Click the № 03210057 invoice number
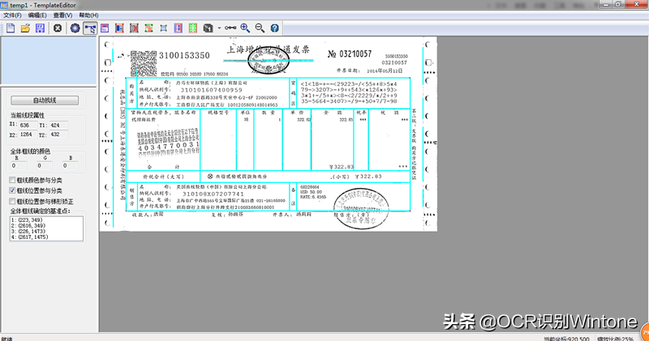 point(350,53)
